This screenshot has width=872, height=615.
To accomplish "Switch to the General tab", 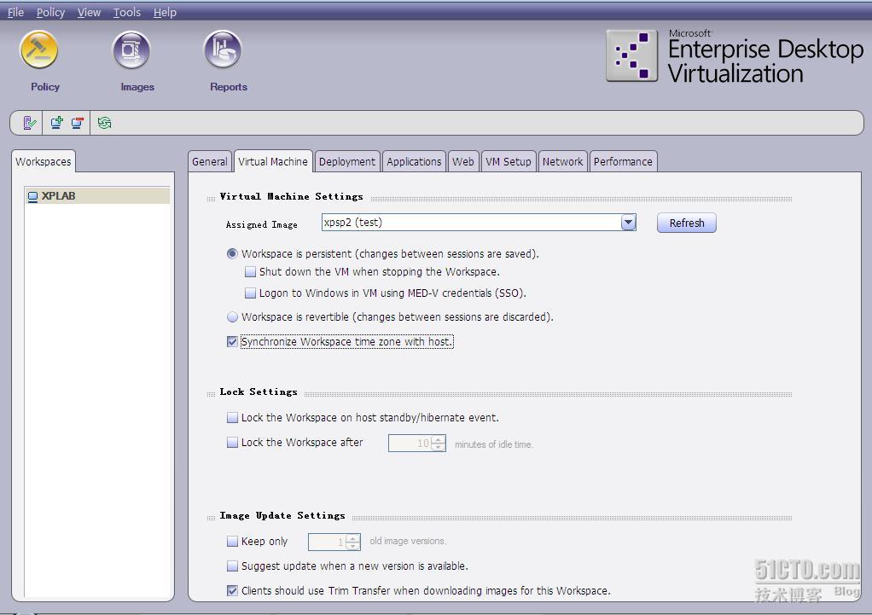I will point(210,162).
